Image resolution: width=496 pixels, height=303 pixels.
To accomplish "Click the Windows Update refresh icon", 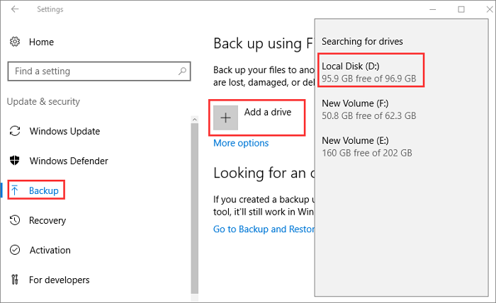I will 15,131.
